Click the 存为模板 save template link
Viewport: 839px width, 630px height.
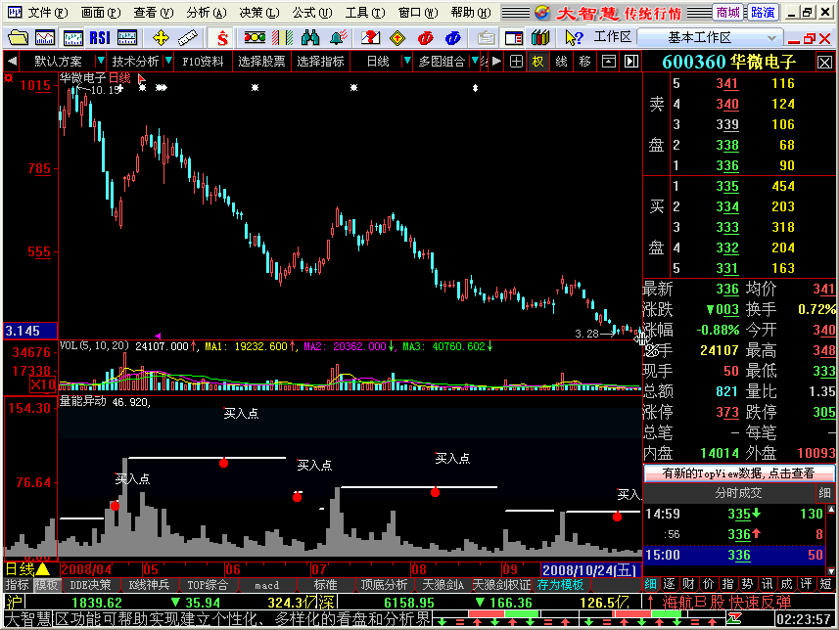[560, 585]
